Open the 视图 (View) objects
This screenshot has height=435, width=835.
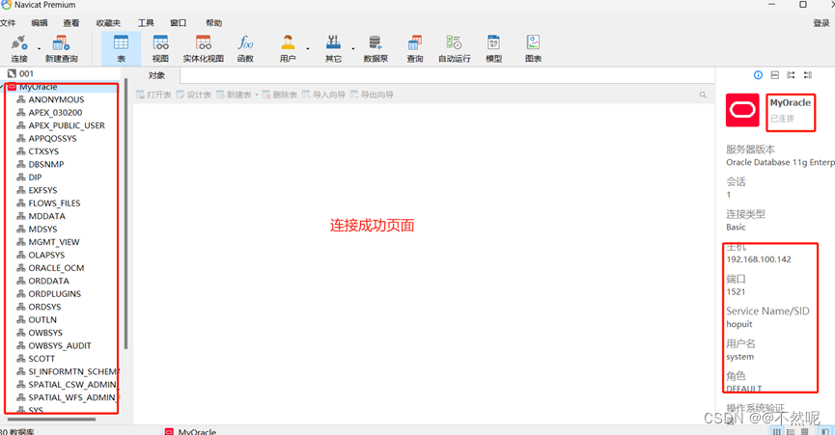point(160,48)
